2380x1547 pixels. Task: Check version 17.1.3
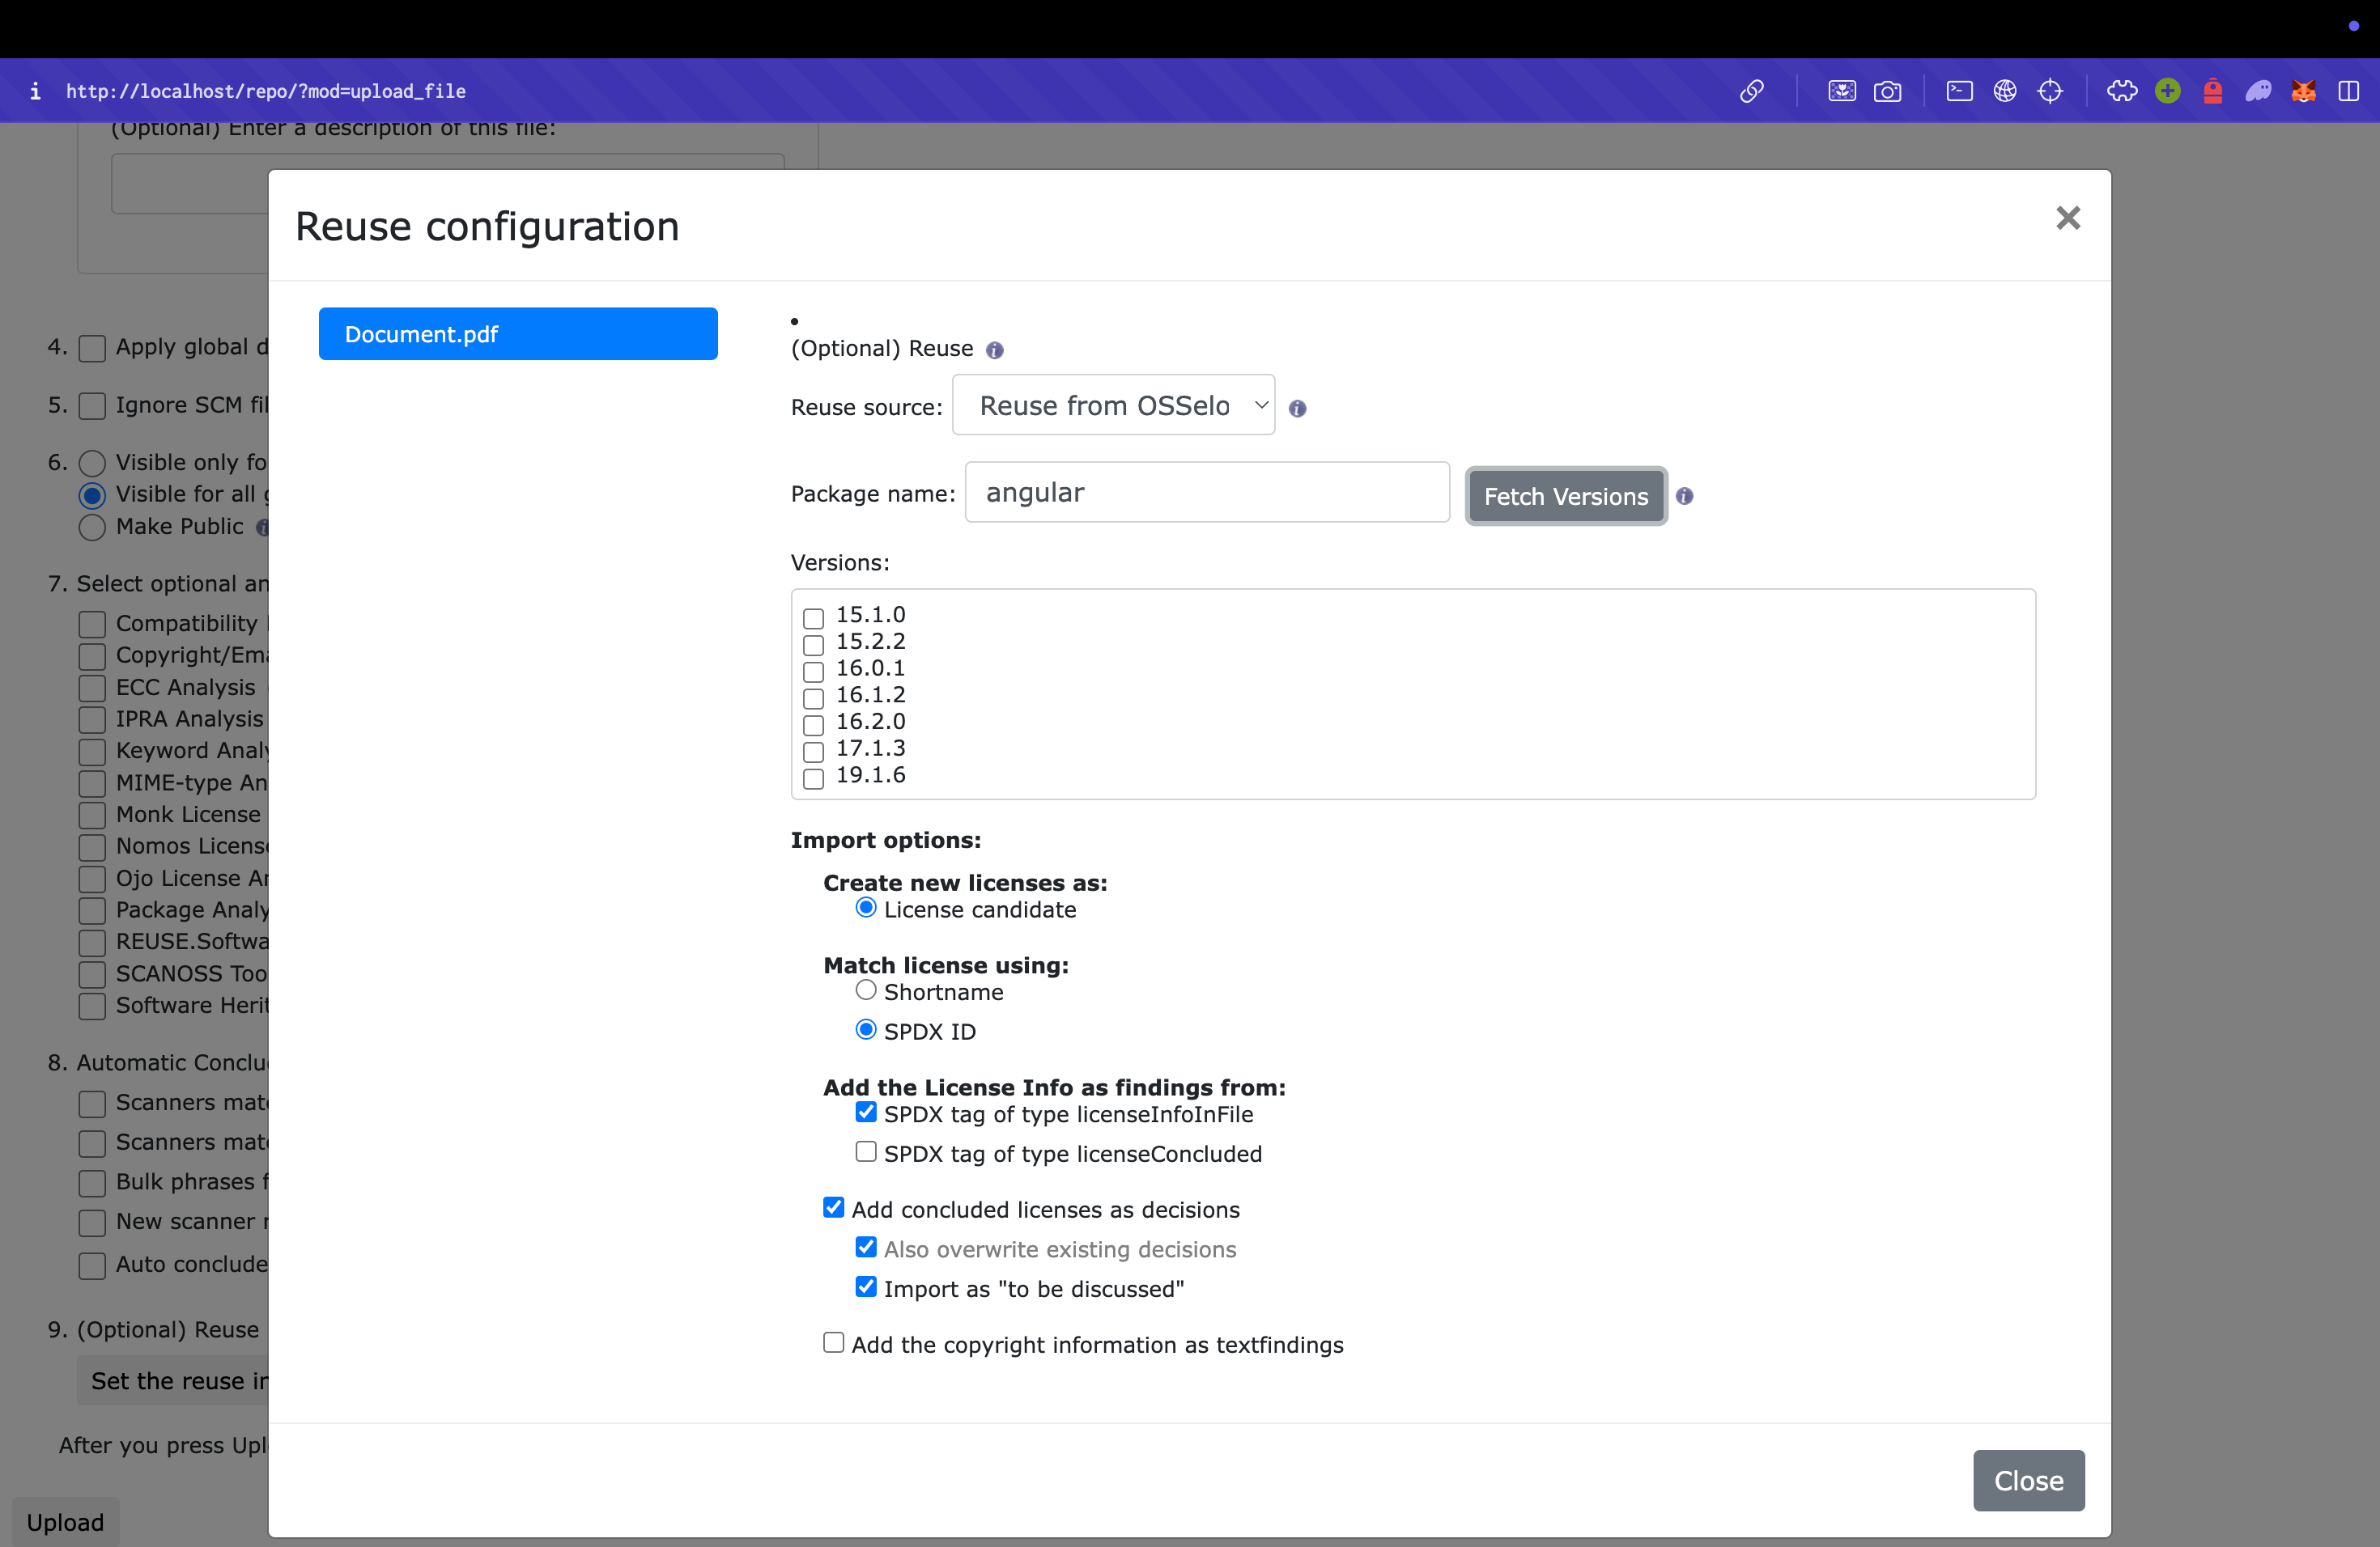tap(813, 752)
